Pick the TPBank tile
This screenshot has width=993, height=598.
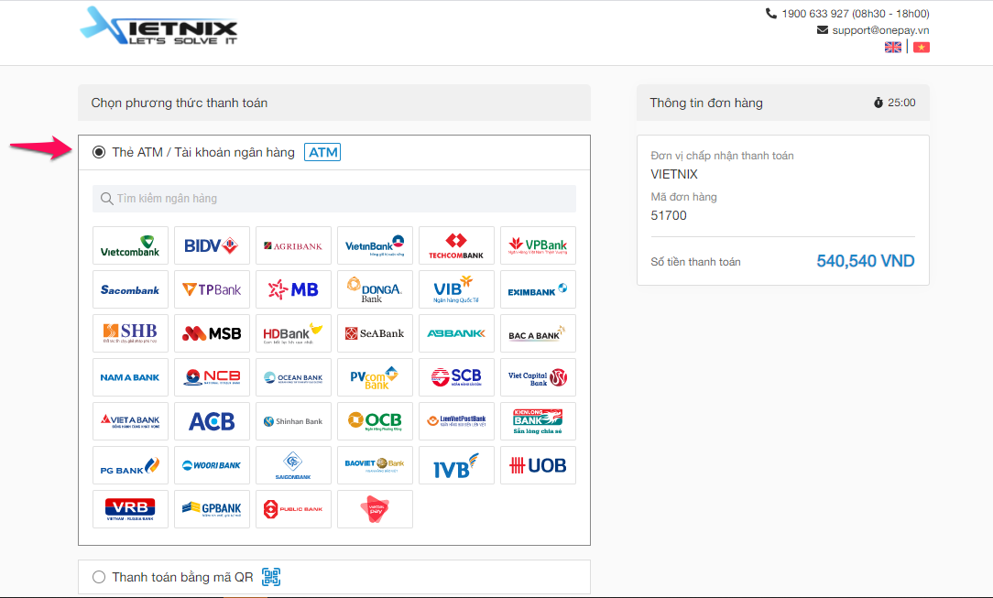(x=213, y=289)
